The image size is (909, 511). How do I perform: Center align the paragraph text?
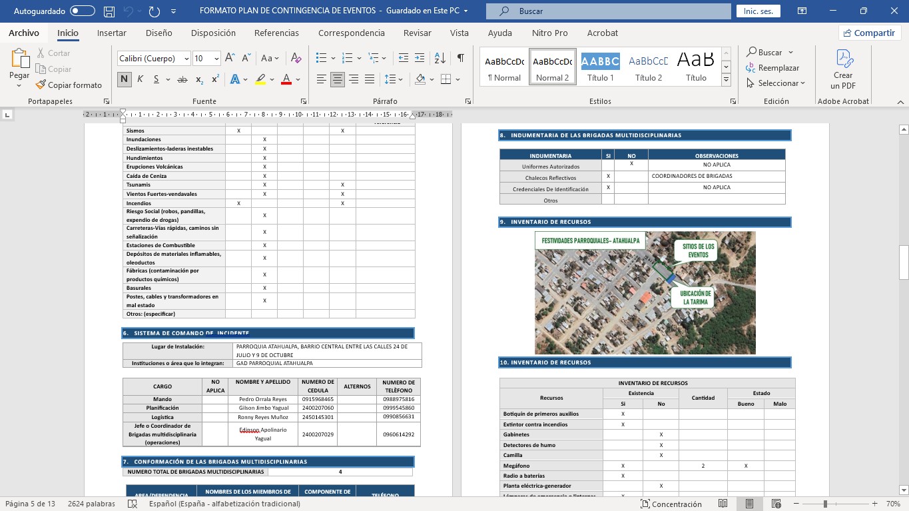tap(338, 79)
